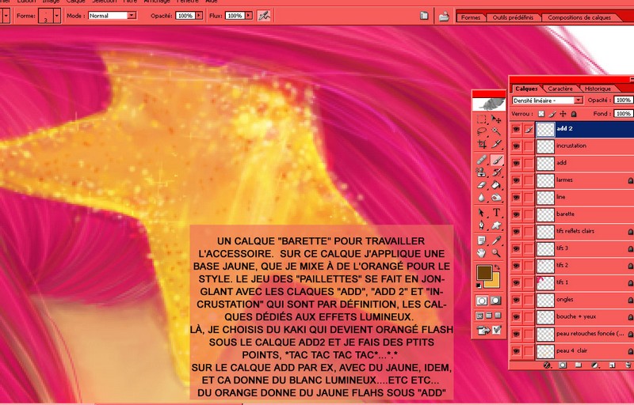Click the feather logo atop the toolbox
Screen dimensions: 634x405
coord(489,104)
